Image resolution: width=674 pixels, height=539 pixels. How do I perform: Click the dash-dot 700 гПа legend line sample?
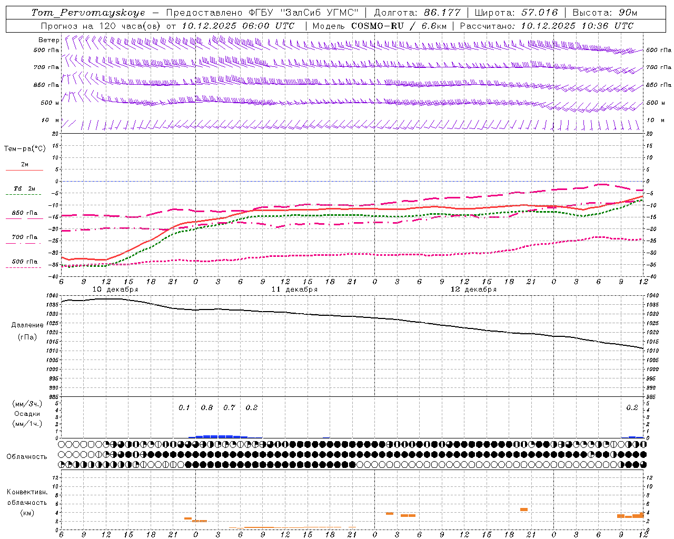(23, 243)
